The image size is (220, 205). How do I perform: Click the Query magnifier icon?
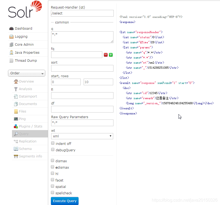[16, 134]
